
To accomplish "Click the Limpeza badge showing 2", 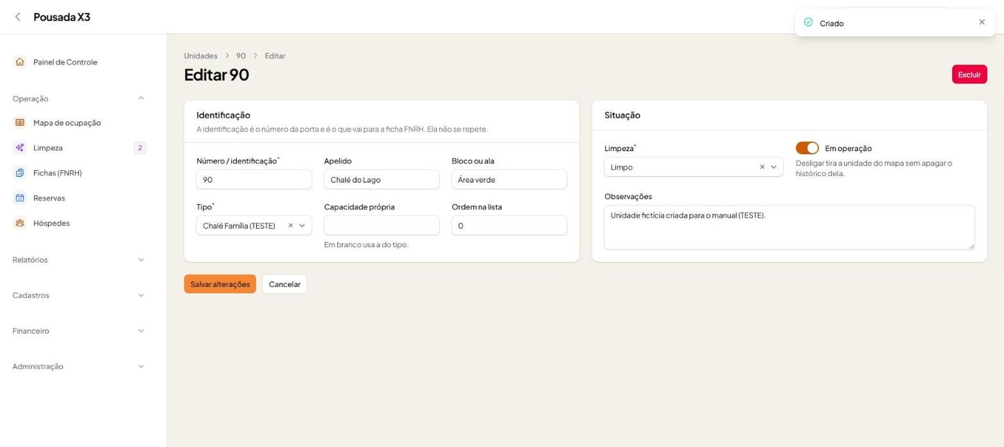I will [x=140, y=148].
